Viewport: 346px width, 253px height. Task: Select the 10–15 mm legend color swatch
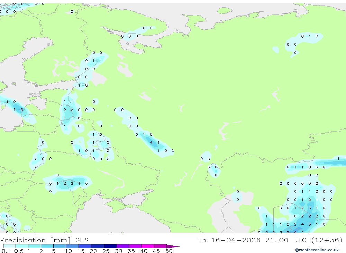point(72,246)
